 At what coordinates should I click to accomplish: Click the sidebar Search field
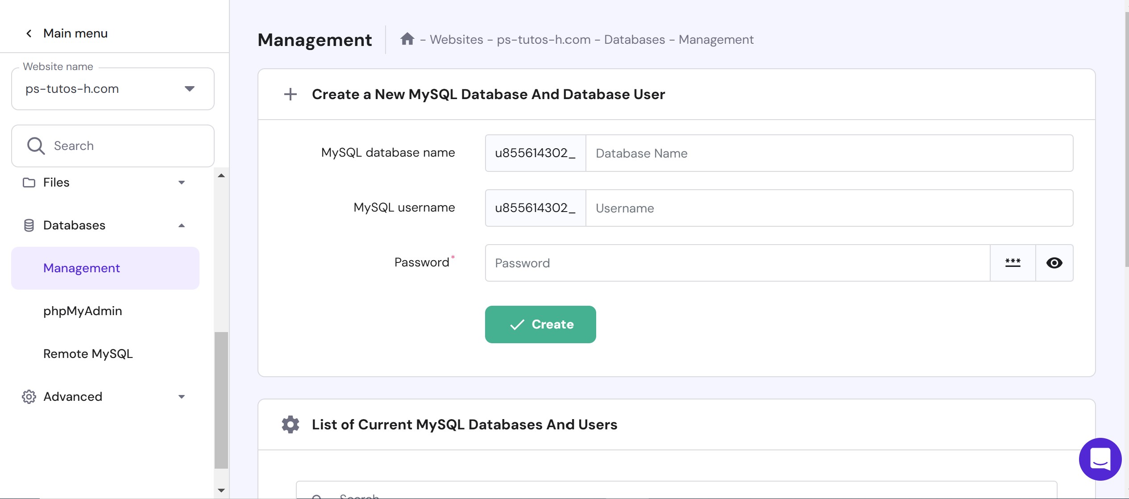[113, 146]
